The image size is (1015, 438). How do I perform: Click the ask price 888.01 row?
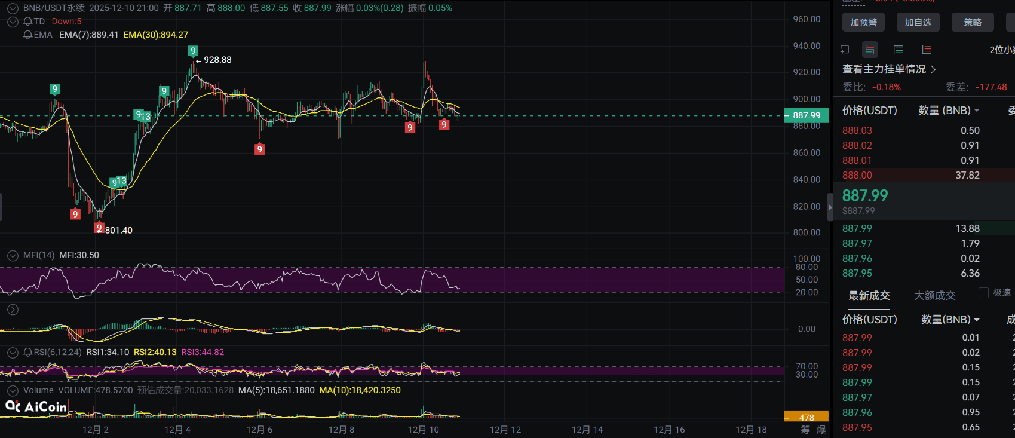click(x=924, y=160)
